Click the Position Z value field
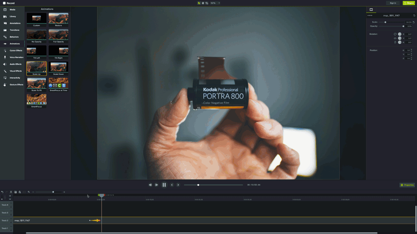Image resolution: width=417 pixels, height=234 pixels. pyautogui.click(x=408, y=58)
